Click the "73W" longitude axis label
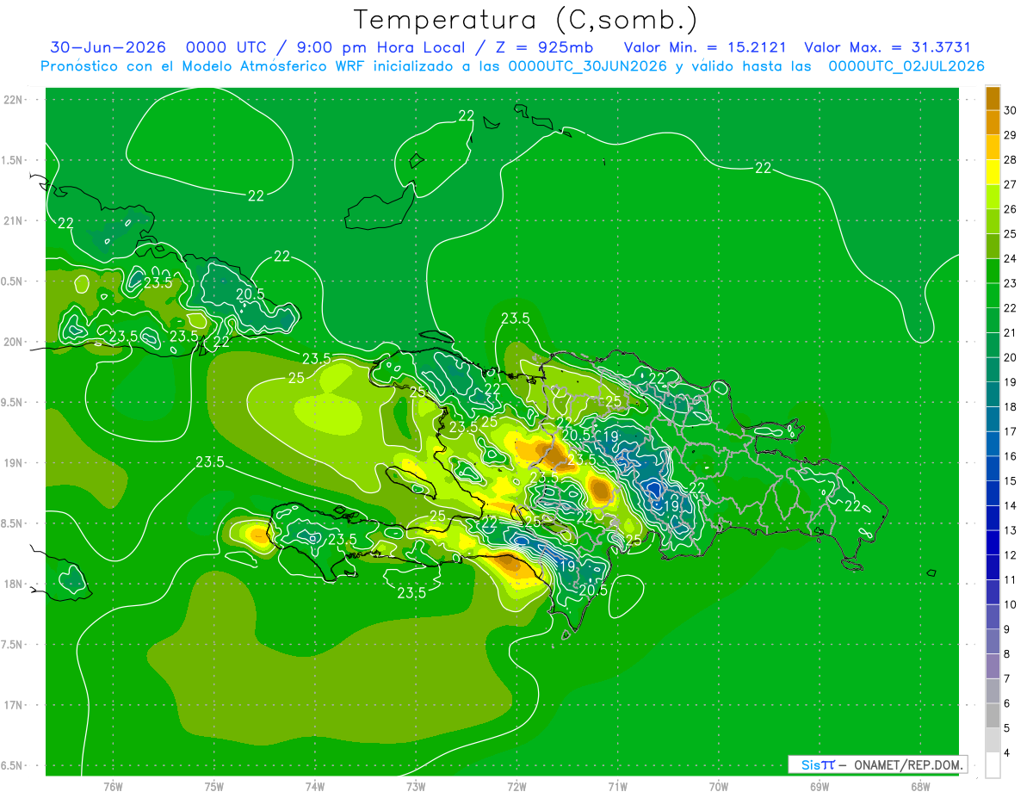1033x798 pixels. (416, 786)
